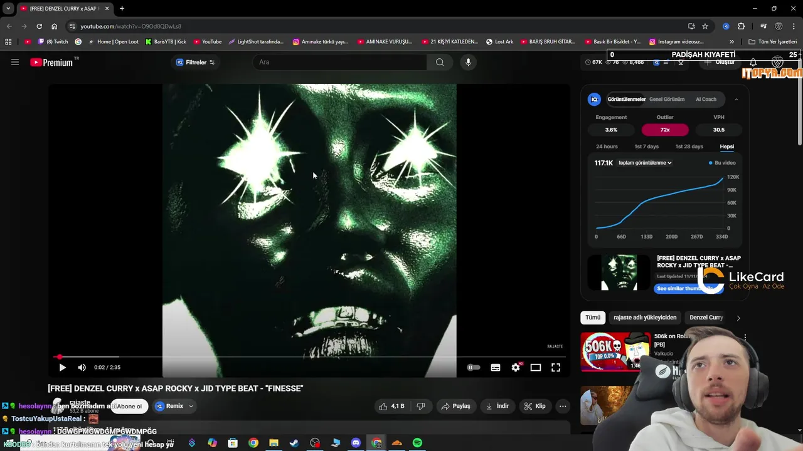Open 506k recommended video thumbnail

pos(615,351)
